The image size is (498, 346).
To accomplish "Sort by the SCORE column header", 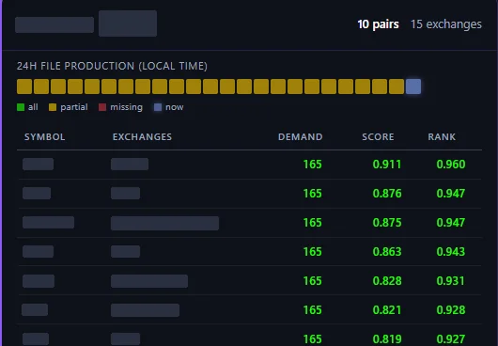I will click(x=378, y=137).
